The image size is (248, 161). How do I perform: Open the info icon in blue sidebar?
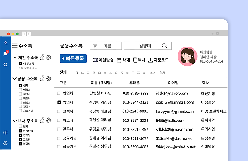point(6,133)
